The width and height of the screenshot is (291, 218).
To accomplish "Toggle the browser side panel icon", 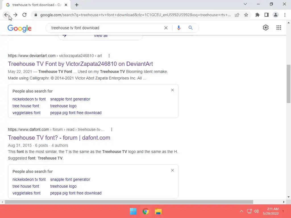I will (267, 15).
